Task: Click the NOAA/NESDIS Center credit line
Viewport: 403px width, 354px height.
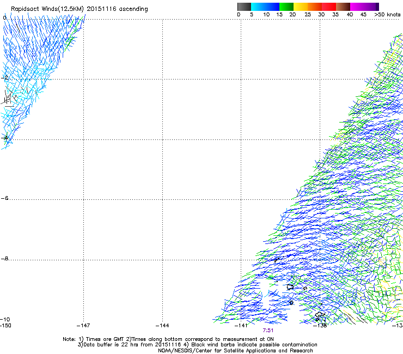Action: 235,351
